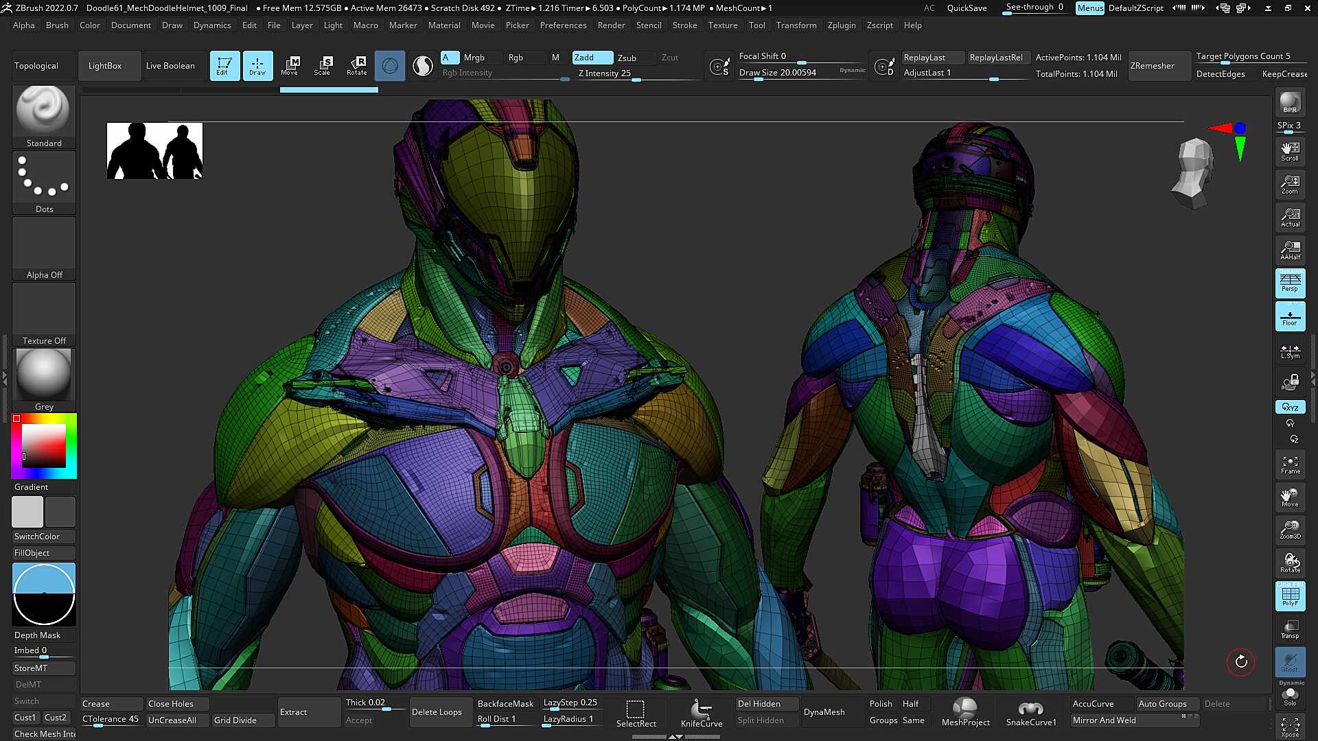The image size is (1318, 741).
Task: Open the Zplugin menu
Action: tap(842, 25)
